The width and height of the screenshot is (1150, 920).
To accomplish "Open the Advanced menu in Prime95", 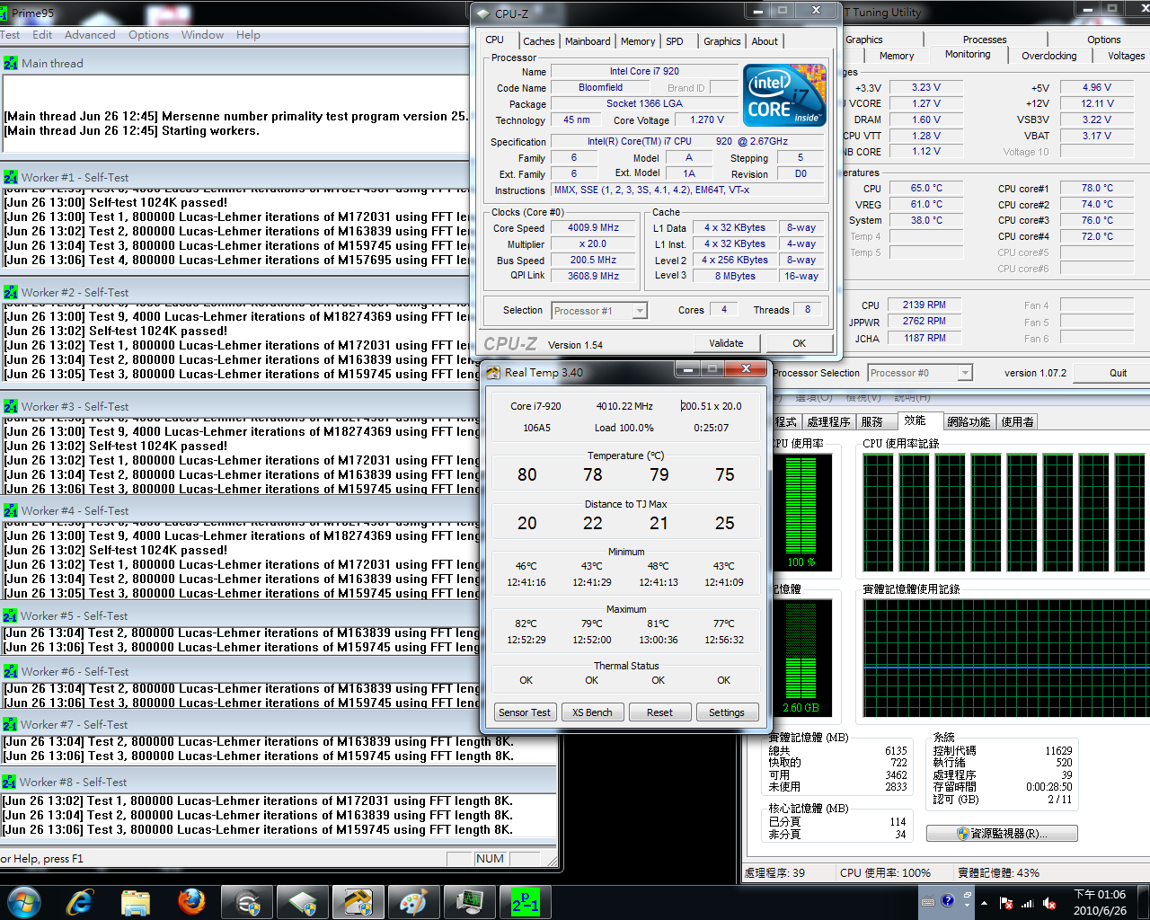I will pyautogui.click(x=90, y=35).
